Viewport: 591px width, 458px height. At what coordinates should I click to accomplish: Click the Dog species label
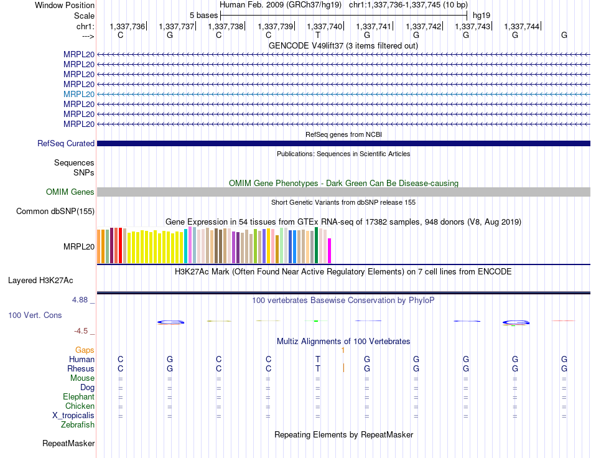pyautogui.click(x=88, y=388)
